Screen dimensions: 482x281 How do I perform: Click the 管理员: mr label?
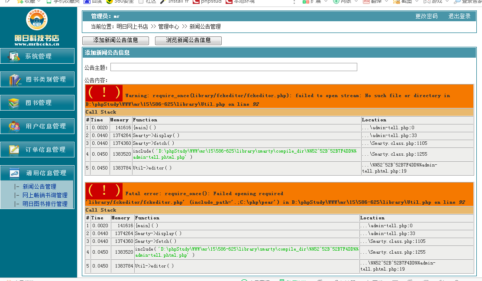coord(105,16)
